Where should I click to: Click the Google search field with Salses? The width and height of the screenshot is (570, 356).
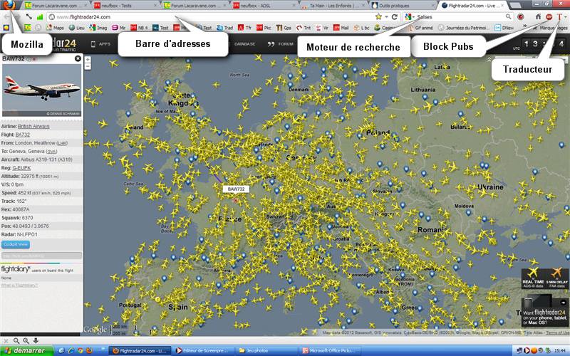[x=460, y=16]
